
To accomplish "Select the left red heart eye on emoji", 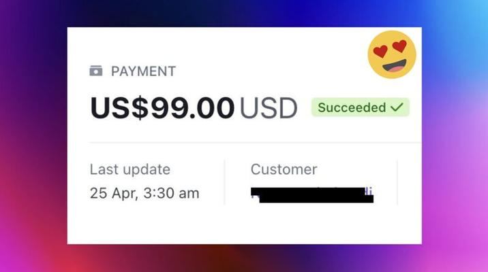I will 380,51.
